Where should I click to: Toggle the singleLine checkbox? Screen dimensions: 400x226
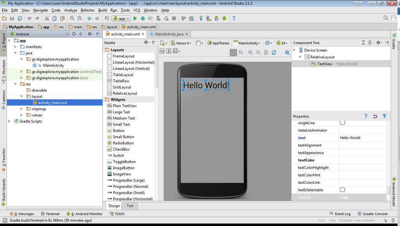tap(342, 123)
